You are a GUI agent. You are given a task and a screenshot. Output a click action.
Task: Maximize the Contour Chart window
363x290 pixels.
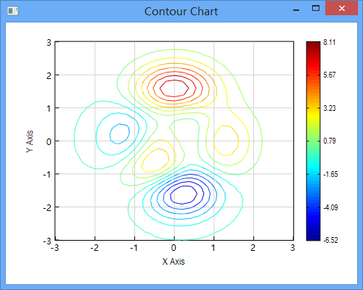[x=316, y=9]
